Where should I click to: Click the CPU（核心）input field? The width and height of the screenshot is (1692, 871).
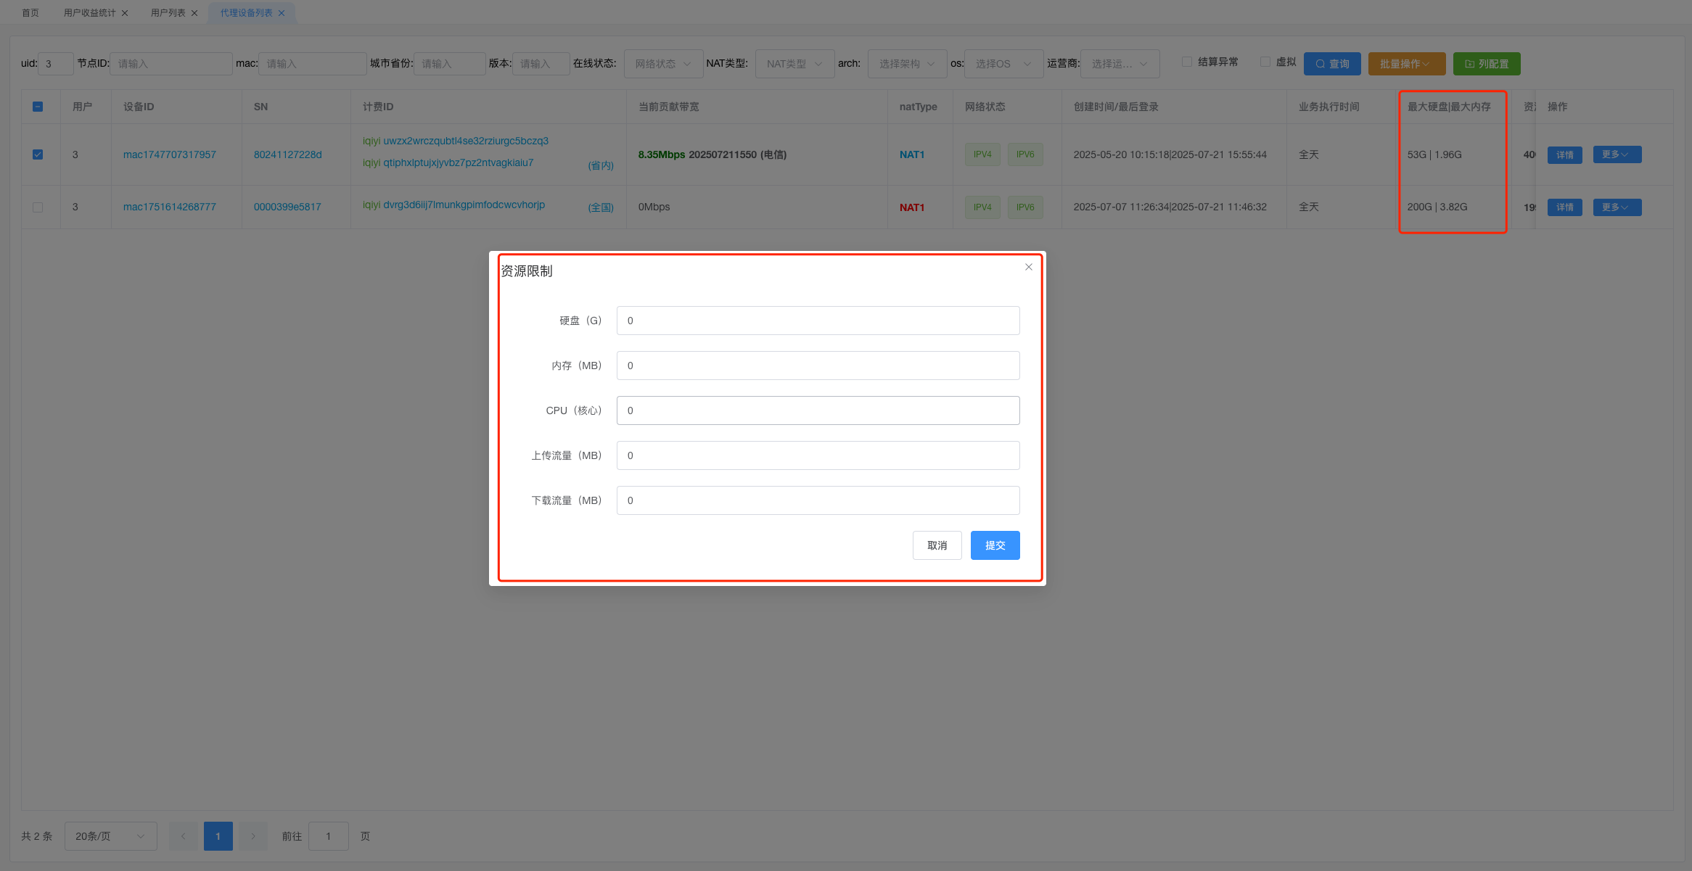click(x=818, y=410)
